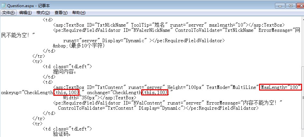Click the text ErrorMessage="内容不能为空！"
Image resolution: width=304 pixels, height=137 pixels.
click(244, 103)
